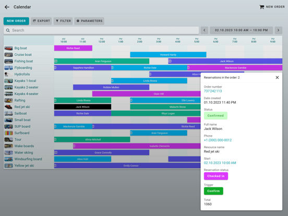
Task: Click the SUP board thumbnail icon
Action: [x=9, y=127]
